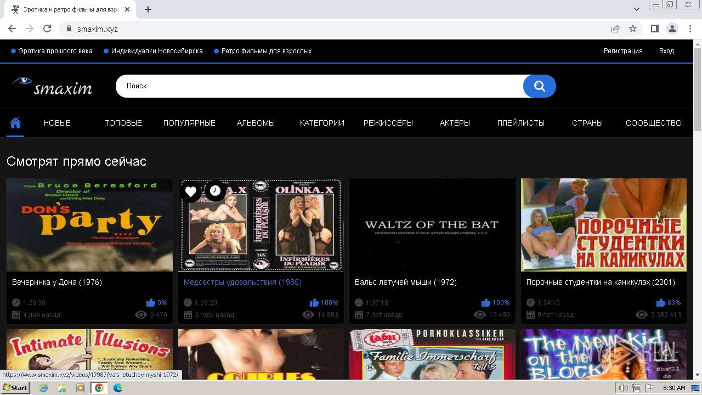Screen dimensions: 702x395
Task: Open the ПЛЕЙЛИСТЫ menu item
Action: [521, 123]
